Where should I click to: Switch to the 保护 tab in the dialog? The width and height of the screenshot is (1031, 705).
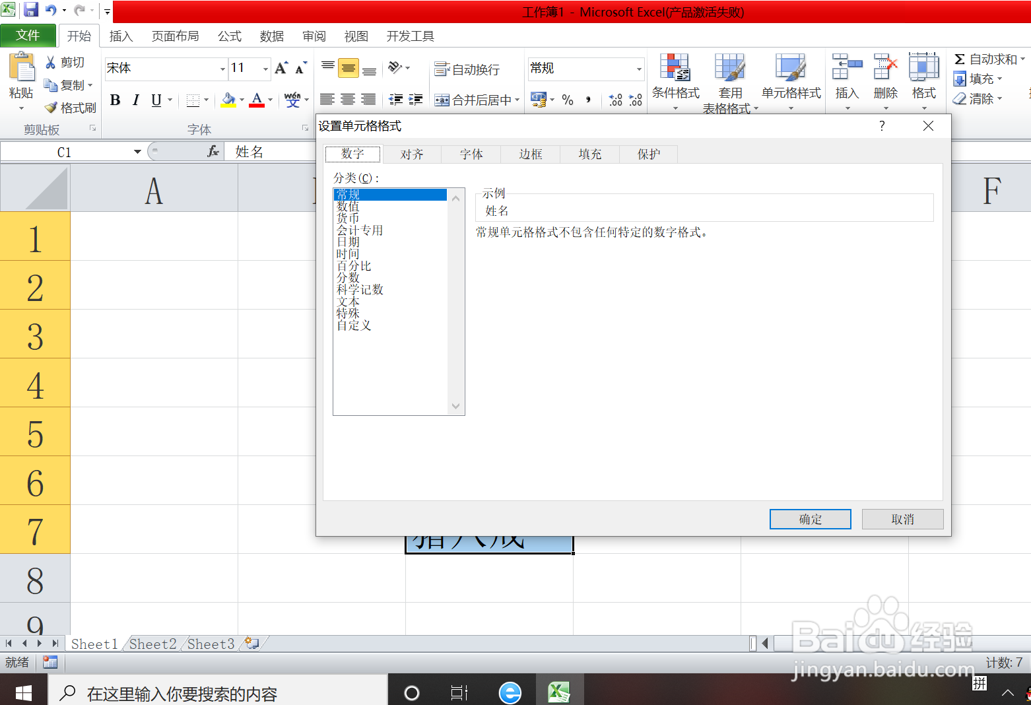pyautogui.click(x=649, y=154)
